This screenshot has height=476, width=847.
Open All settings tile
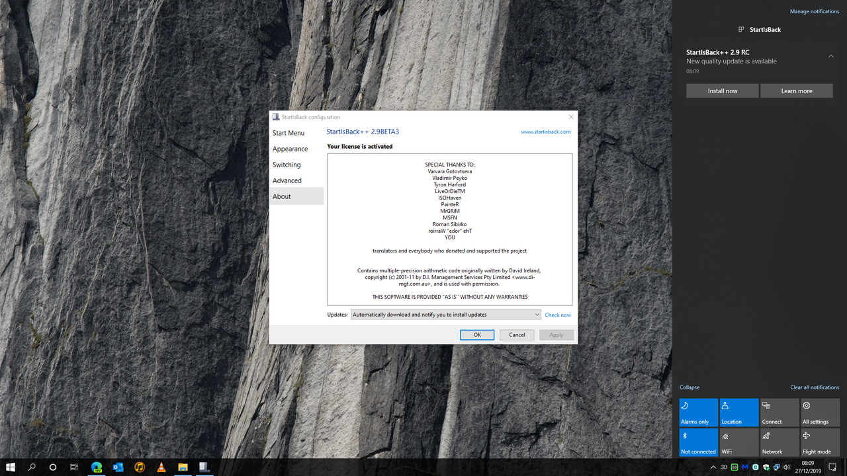[821, 413]
